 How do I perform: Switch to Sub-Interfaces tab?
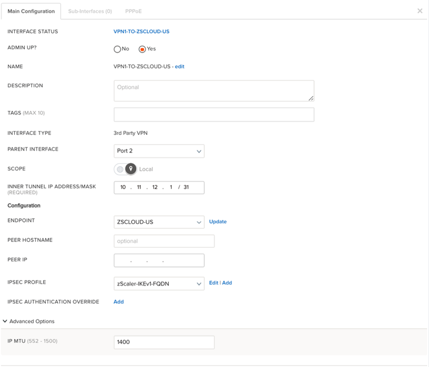[90, 11]
